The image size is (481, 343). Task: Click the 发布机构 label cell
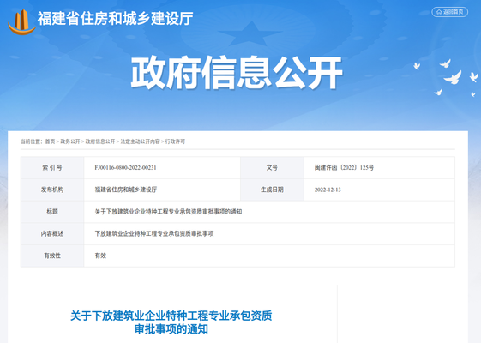pos(52,190)
